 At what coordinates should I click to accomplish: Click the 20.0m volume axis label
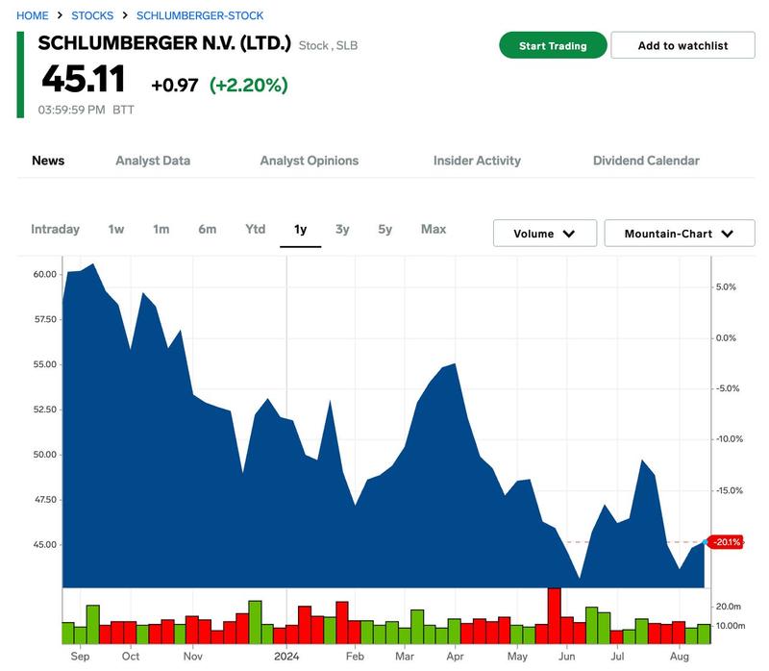[729, 607]
